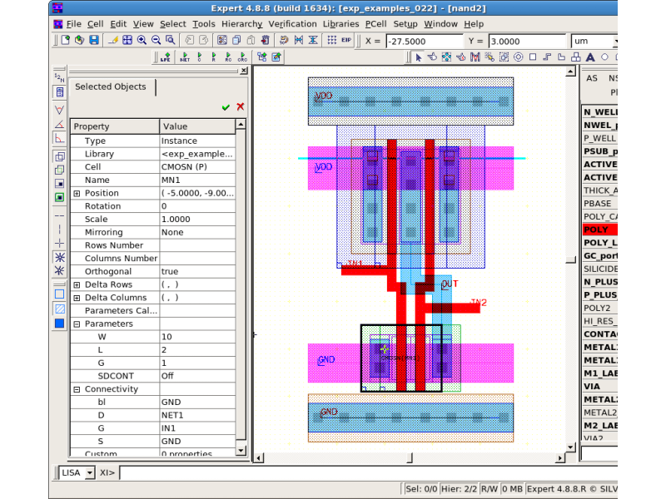Viewport: 666px width, 499px height.
Task: Click the Zoom Out magnifier
Action: pos(156,40)
